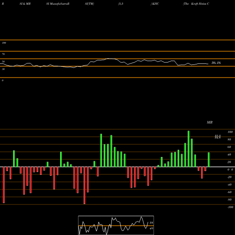Viewport: 235px width, 235px height.
Task: Click value 38 in the mini chart
Action: point(151,223)
